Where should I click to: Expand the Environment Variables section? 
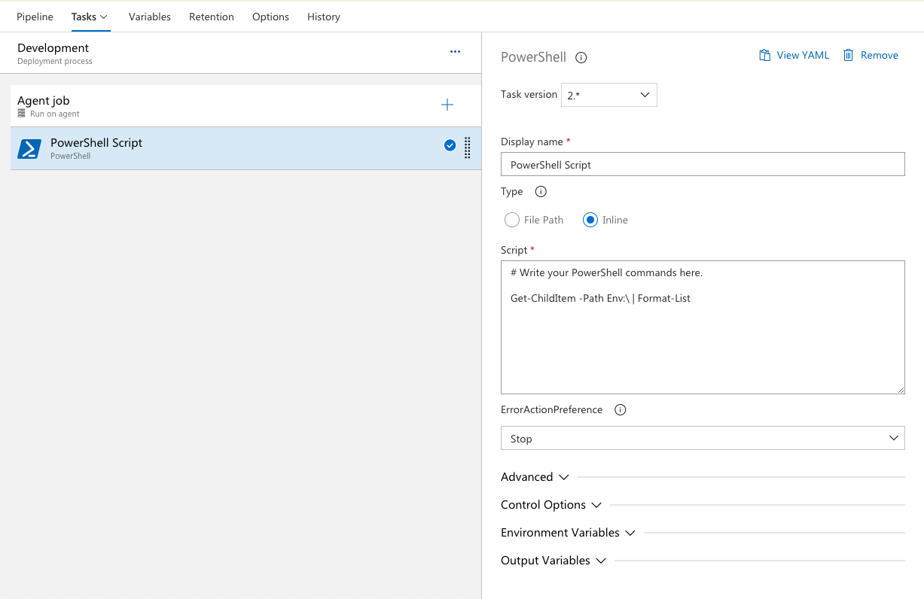coord(568,533)
